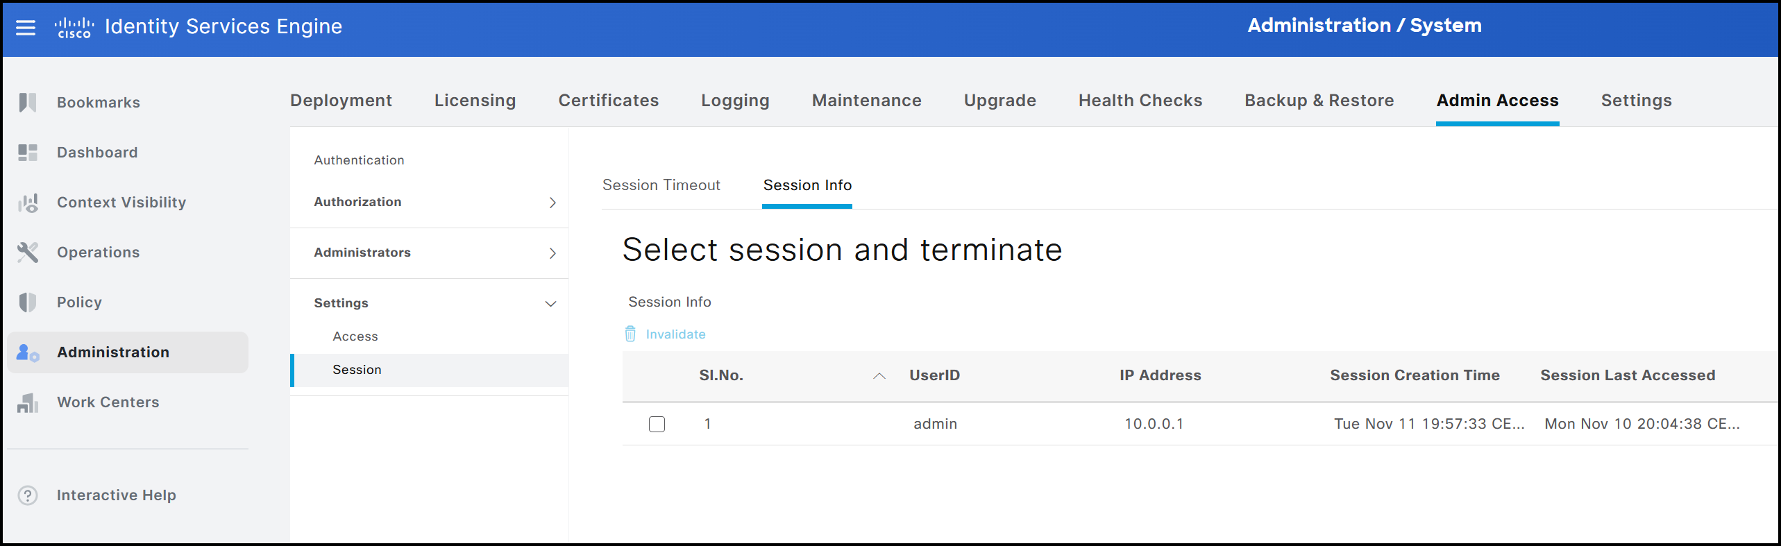The height and width of the screenshot is (546, 1781).
Task: Open the Certificates tab
Action: [x=608, y=101]
